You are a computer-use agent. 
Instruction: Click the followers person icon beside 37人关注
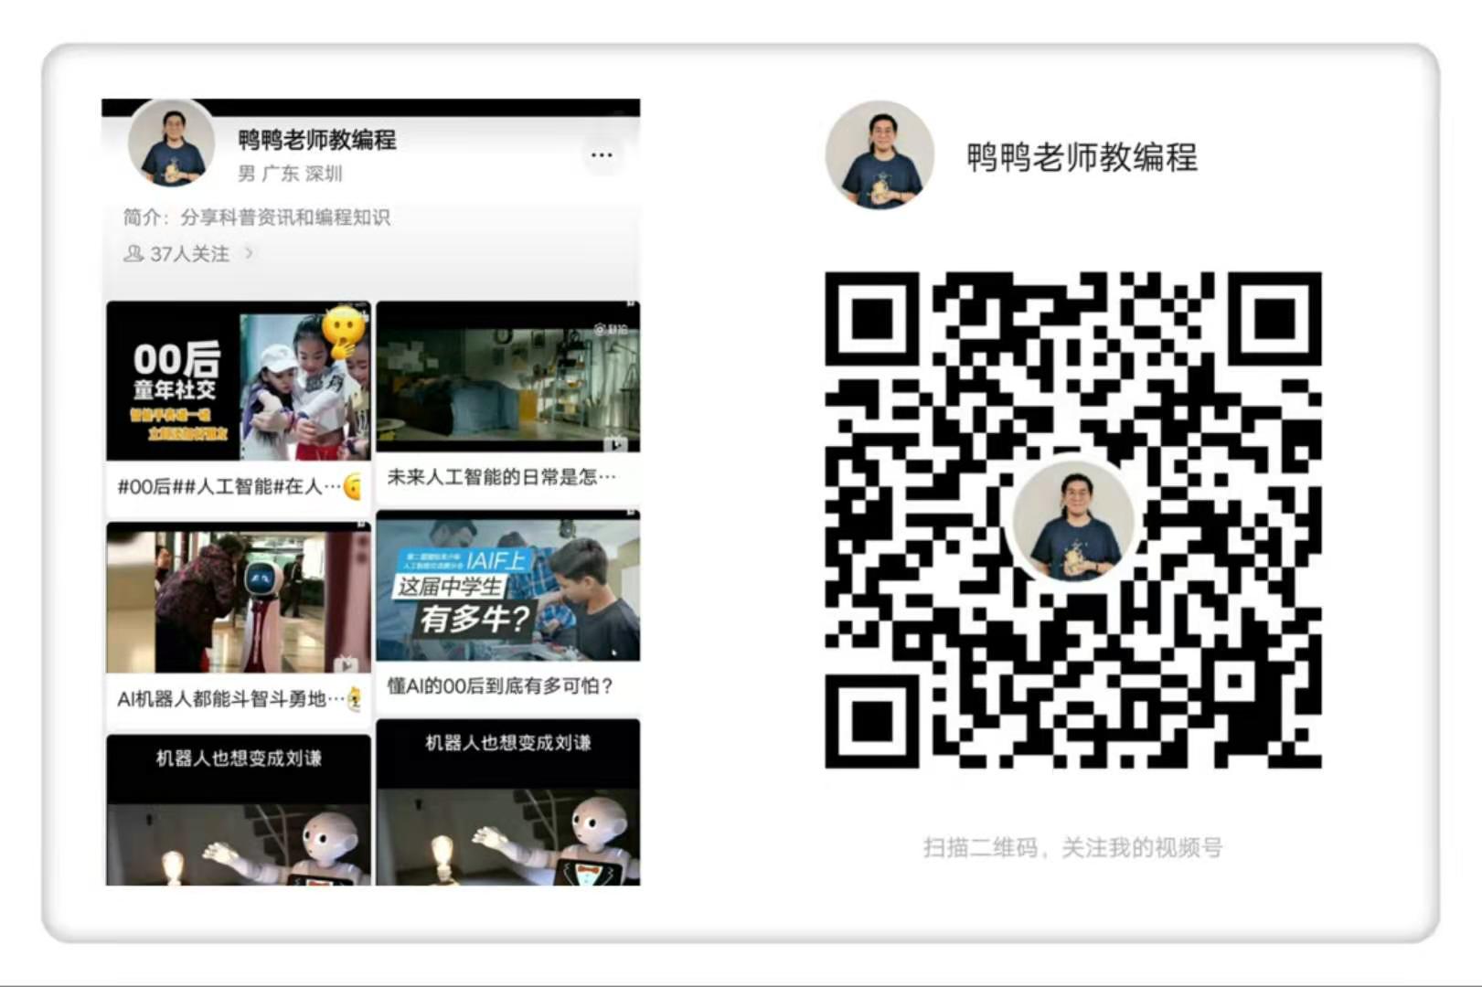(x=133, y=253)
